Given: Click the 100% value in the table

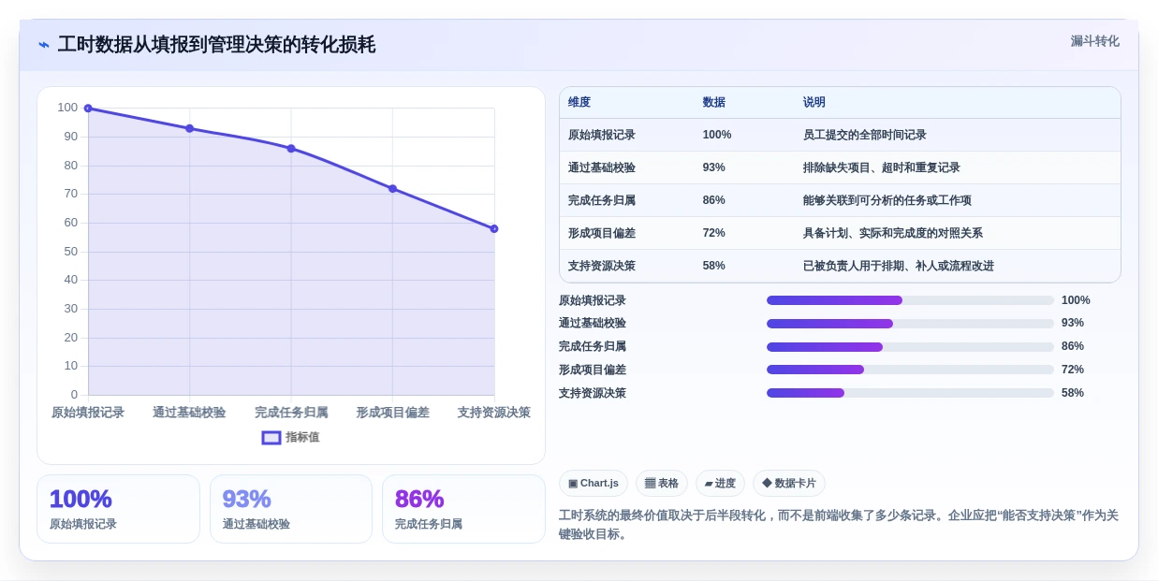Looking at the screenshot, I should pos(717,135).
